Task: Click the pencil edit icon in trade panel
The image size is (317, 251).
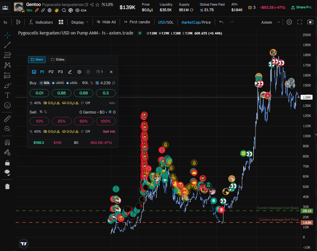Action: (x=70, y=72)
